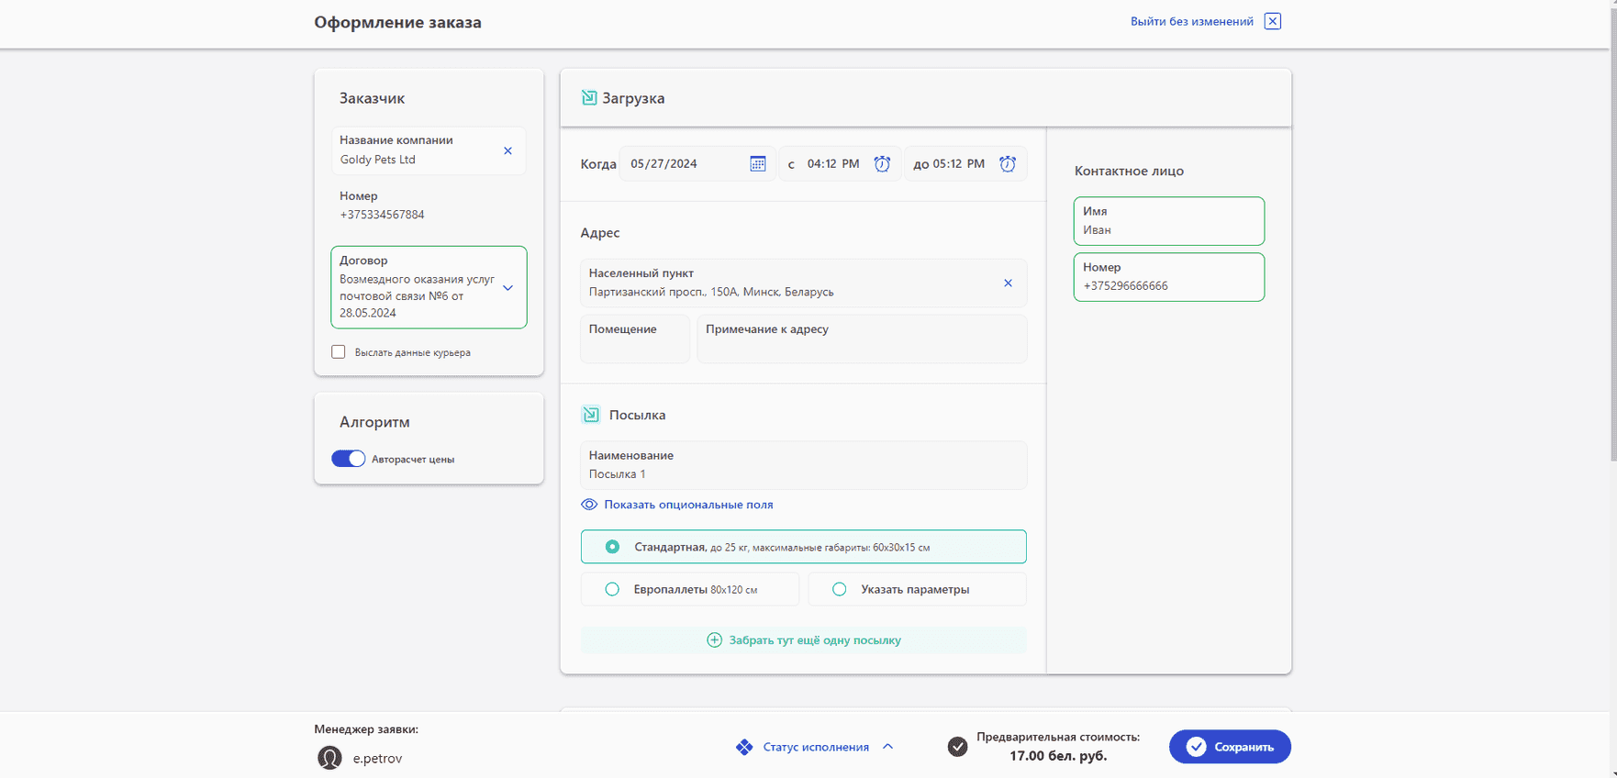Click the preliminary cost checkmark icon

coord(957,747)
